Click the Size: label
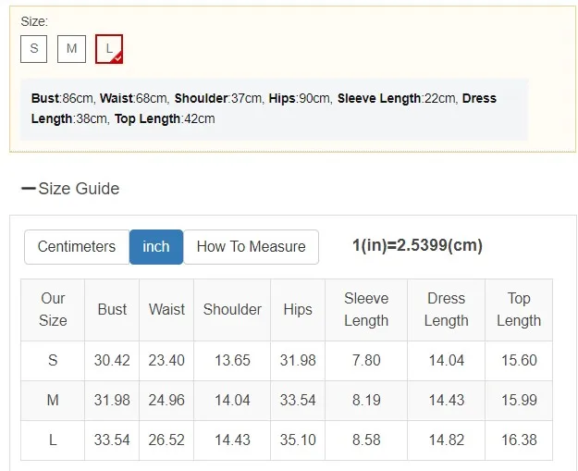Screen dimensions: 578x471 click(34, 22)
